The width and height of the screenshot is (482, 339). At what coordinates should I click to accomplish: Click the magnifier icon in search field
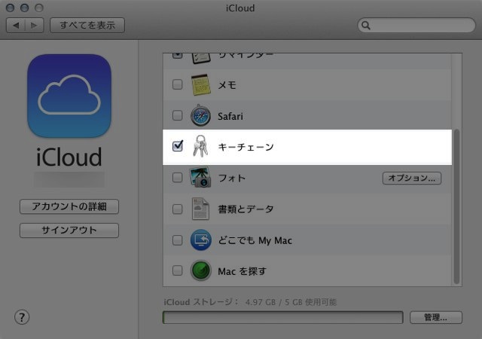coord(366,25)
